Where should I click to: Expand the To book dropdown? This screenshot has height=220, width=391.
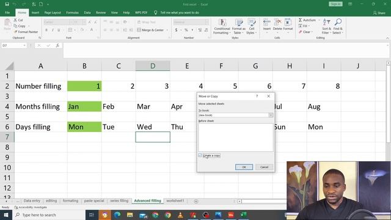(x=271, y=115)
